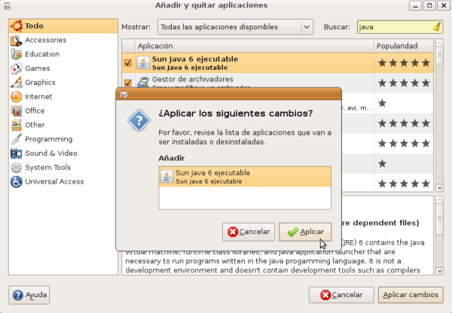Screen dimensions: 452x313
Task: Select the Programming category
Action: click(x=48, y=139)
